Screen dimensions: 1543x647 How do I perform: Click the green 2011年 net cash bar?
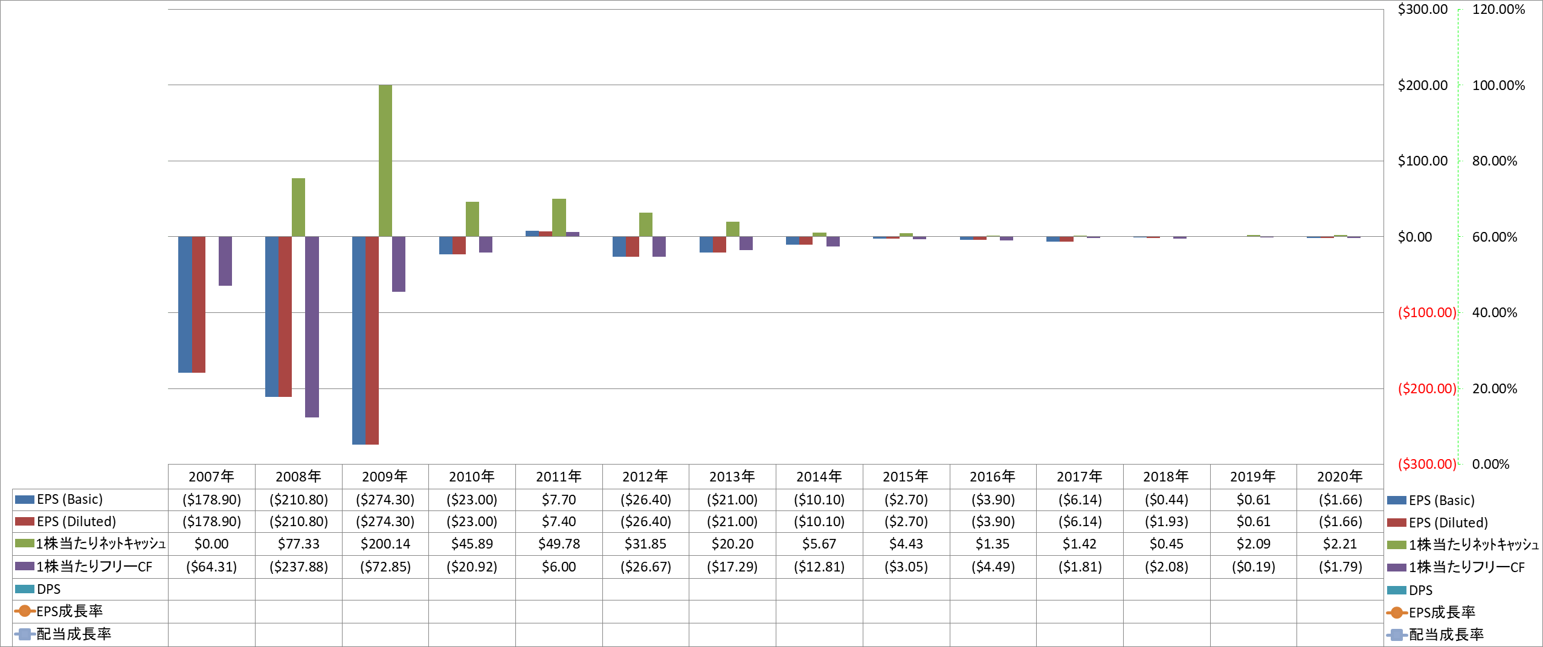(x=559, y=217)
